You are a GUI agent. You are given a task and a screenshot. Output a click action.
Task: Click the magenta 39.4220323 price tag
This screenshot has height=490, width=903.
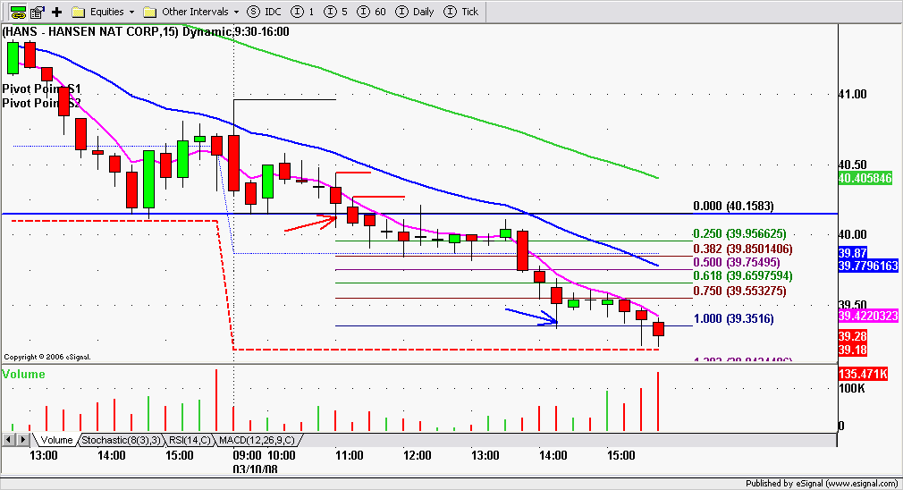(x=868, y=316)
